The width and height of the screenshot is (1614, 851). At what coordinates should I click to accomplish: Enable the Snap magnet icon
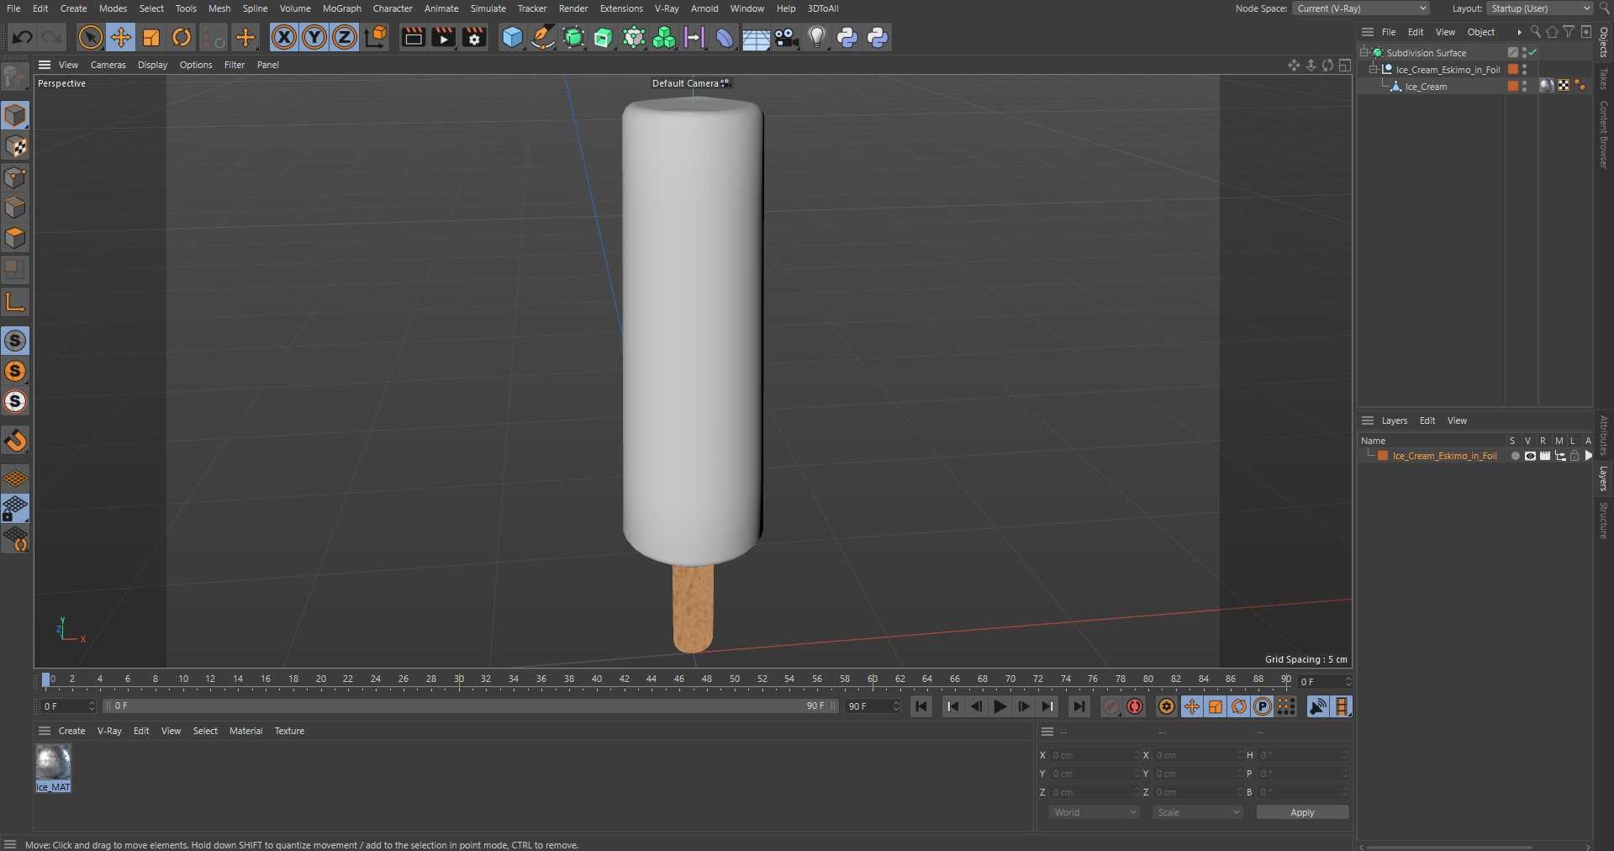point(15,441)
